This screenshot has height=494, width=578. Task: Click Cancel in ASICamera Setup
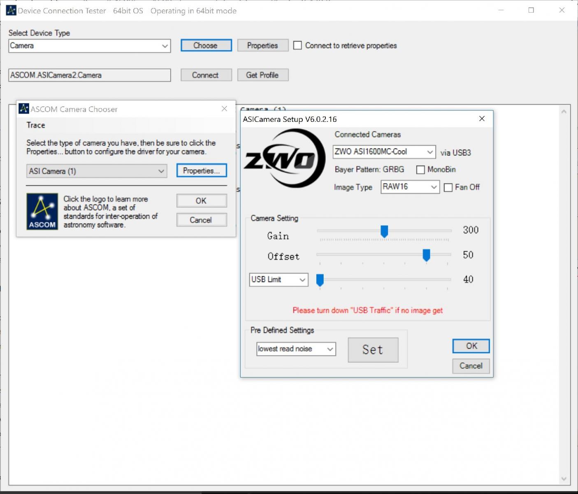(471, 366)
